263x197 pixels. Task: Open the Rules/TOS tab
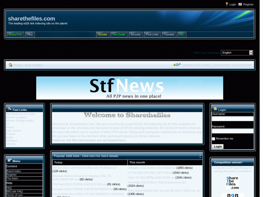pos(15,34)
